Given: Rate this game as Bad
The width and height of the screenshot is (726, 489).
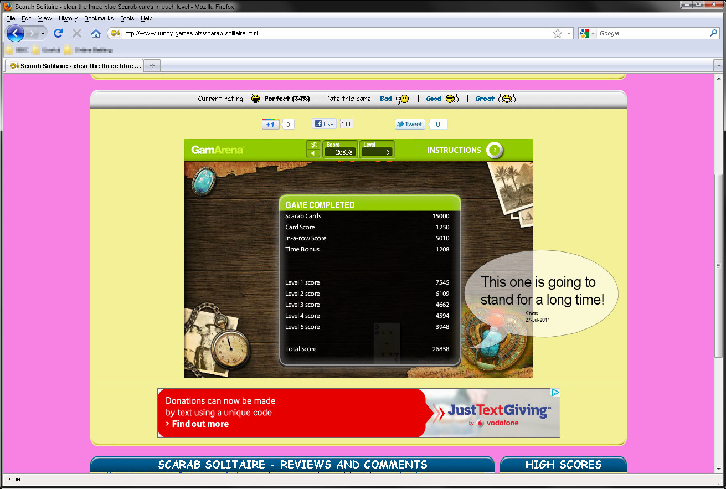Looking at the screenshot, I should (386, 99).
